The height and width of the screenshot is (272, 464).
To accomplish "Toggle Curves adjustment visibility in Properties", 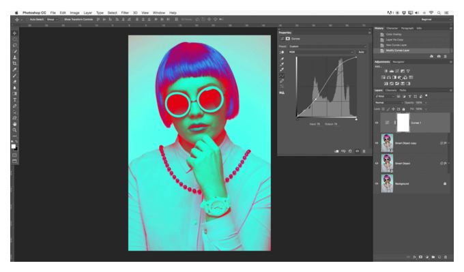I will pos(357,151).
